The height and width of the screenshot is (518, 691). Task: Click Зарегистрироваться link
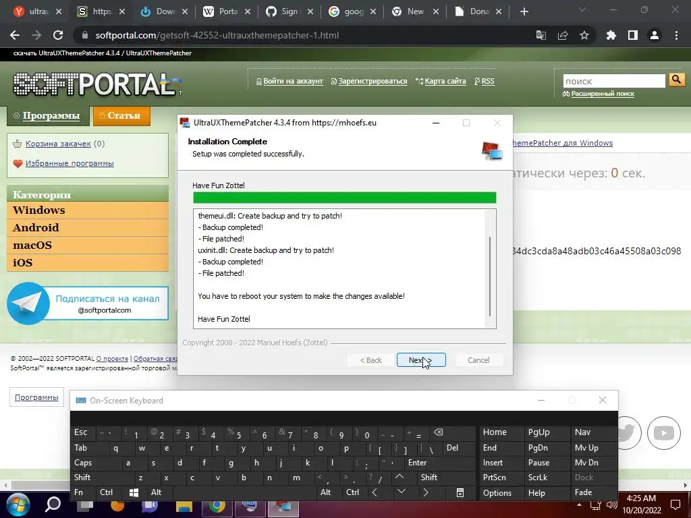tap(372, 81)
